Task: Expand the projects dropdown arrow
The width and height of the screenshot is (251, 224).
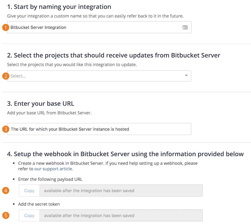Action: click(186, 76)
